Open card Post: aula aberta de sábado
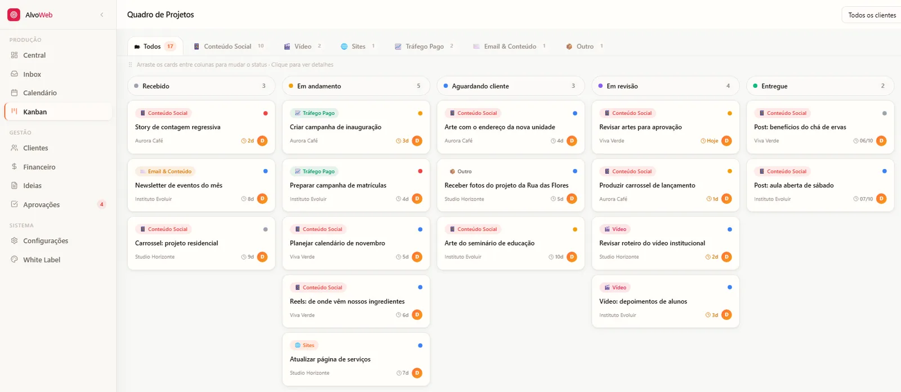Image resolution: width=901 pixels, height=392 pixels. pyautogui.click(x=820, y=185)
